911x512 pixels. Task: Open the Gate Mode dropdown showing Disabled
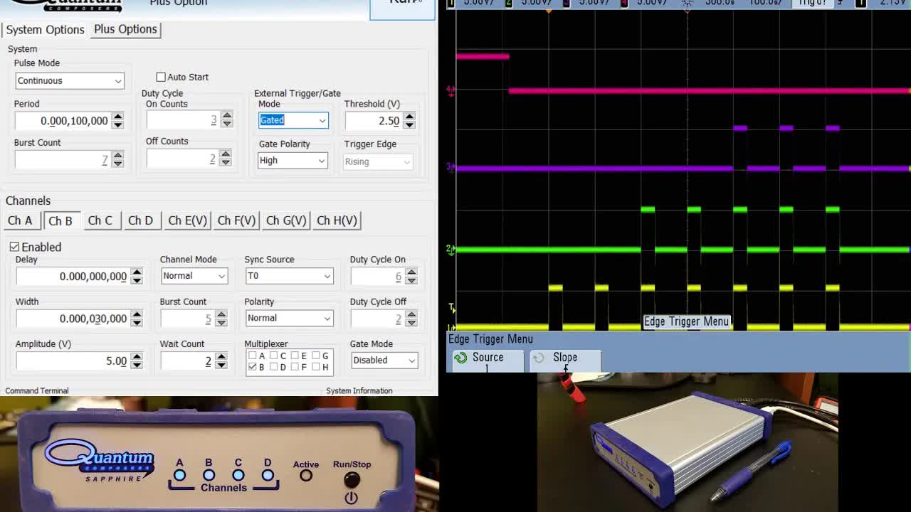[384, 361]
